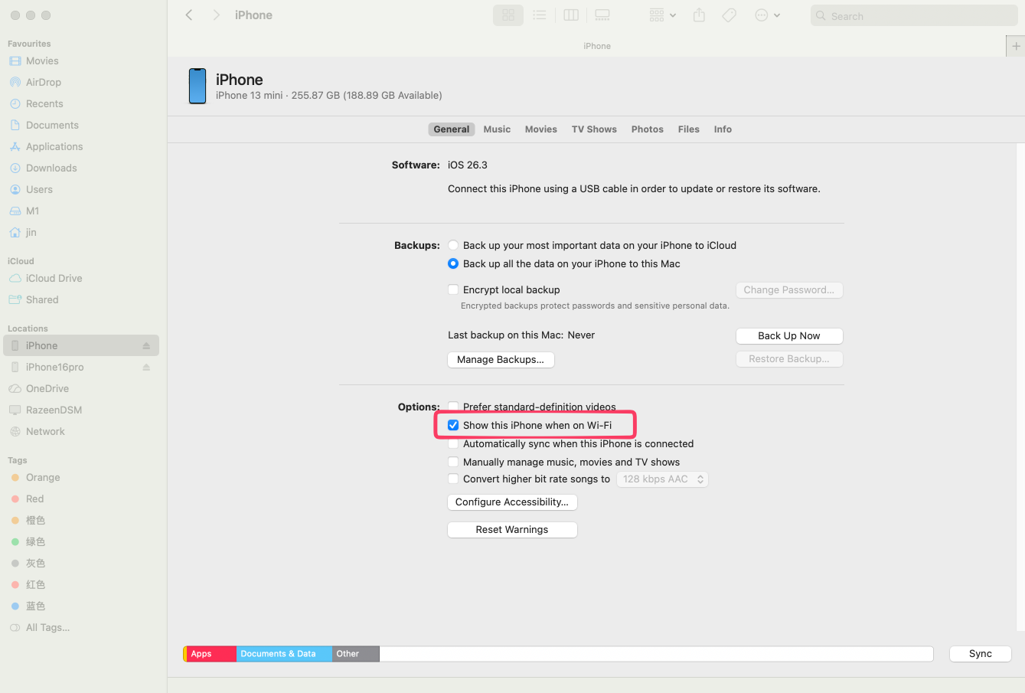Eject iPhone16pro in the sidebar
The image size is (1025, 693).
coord(146,368)
